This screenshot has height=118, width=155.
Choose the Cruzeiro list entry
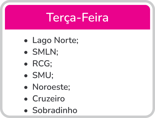click(x=49, y=99)
